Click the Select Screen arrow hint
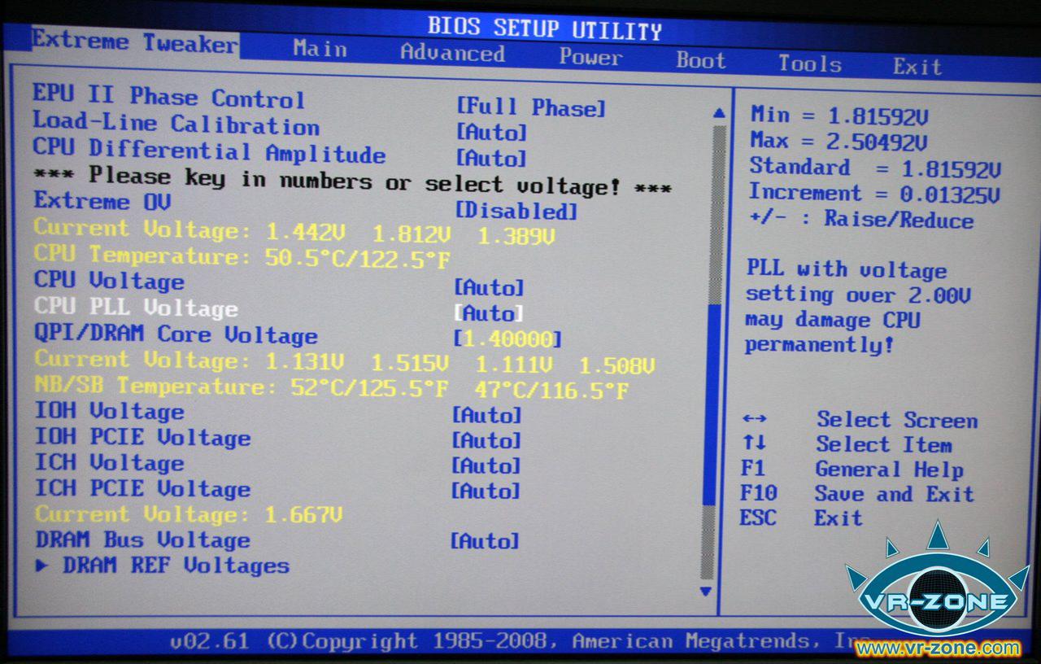The height and width of the screenshot is (664, 1041). tap(859, 420)
